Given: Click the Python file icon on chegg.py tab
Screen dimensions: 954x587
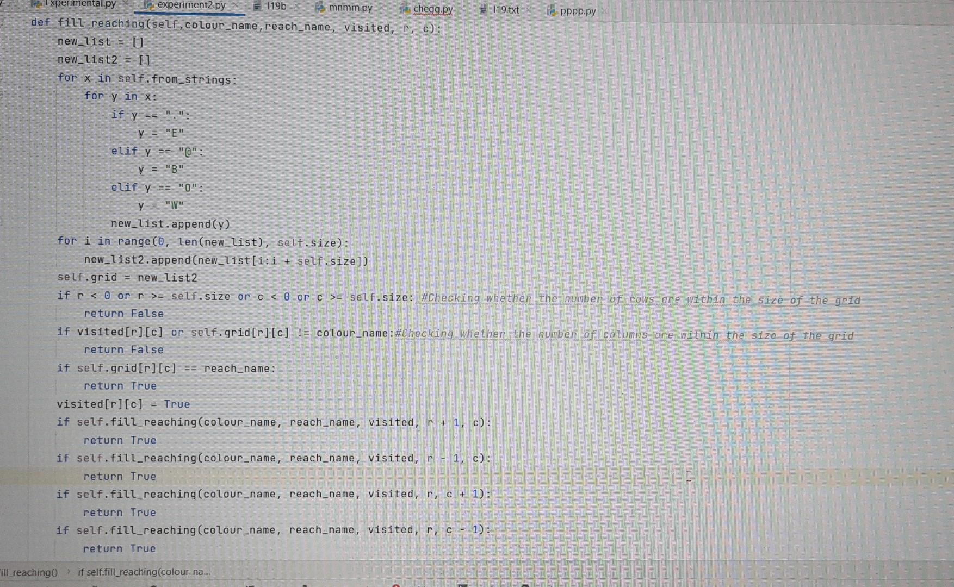Looking at the screenshot, I should (405, 9).
